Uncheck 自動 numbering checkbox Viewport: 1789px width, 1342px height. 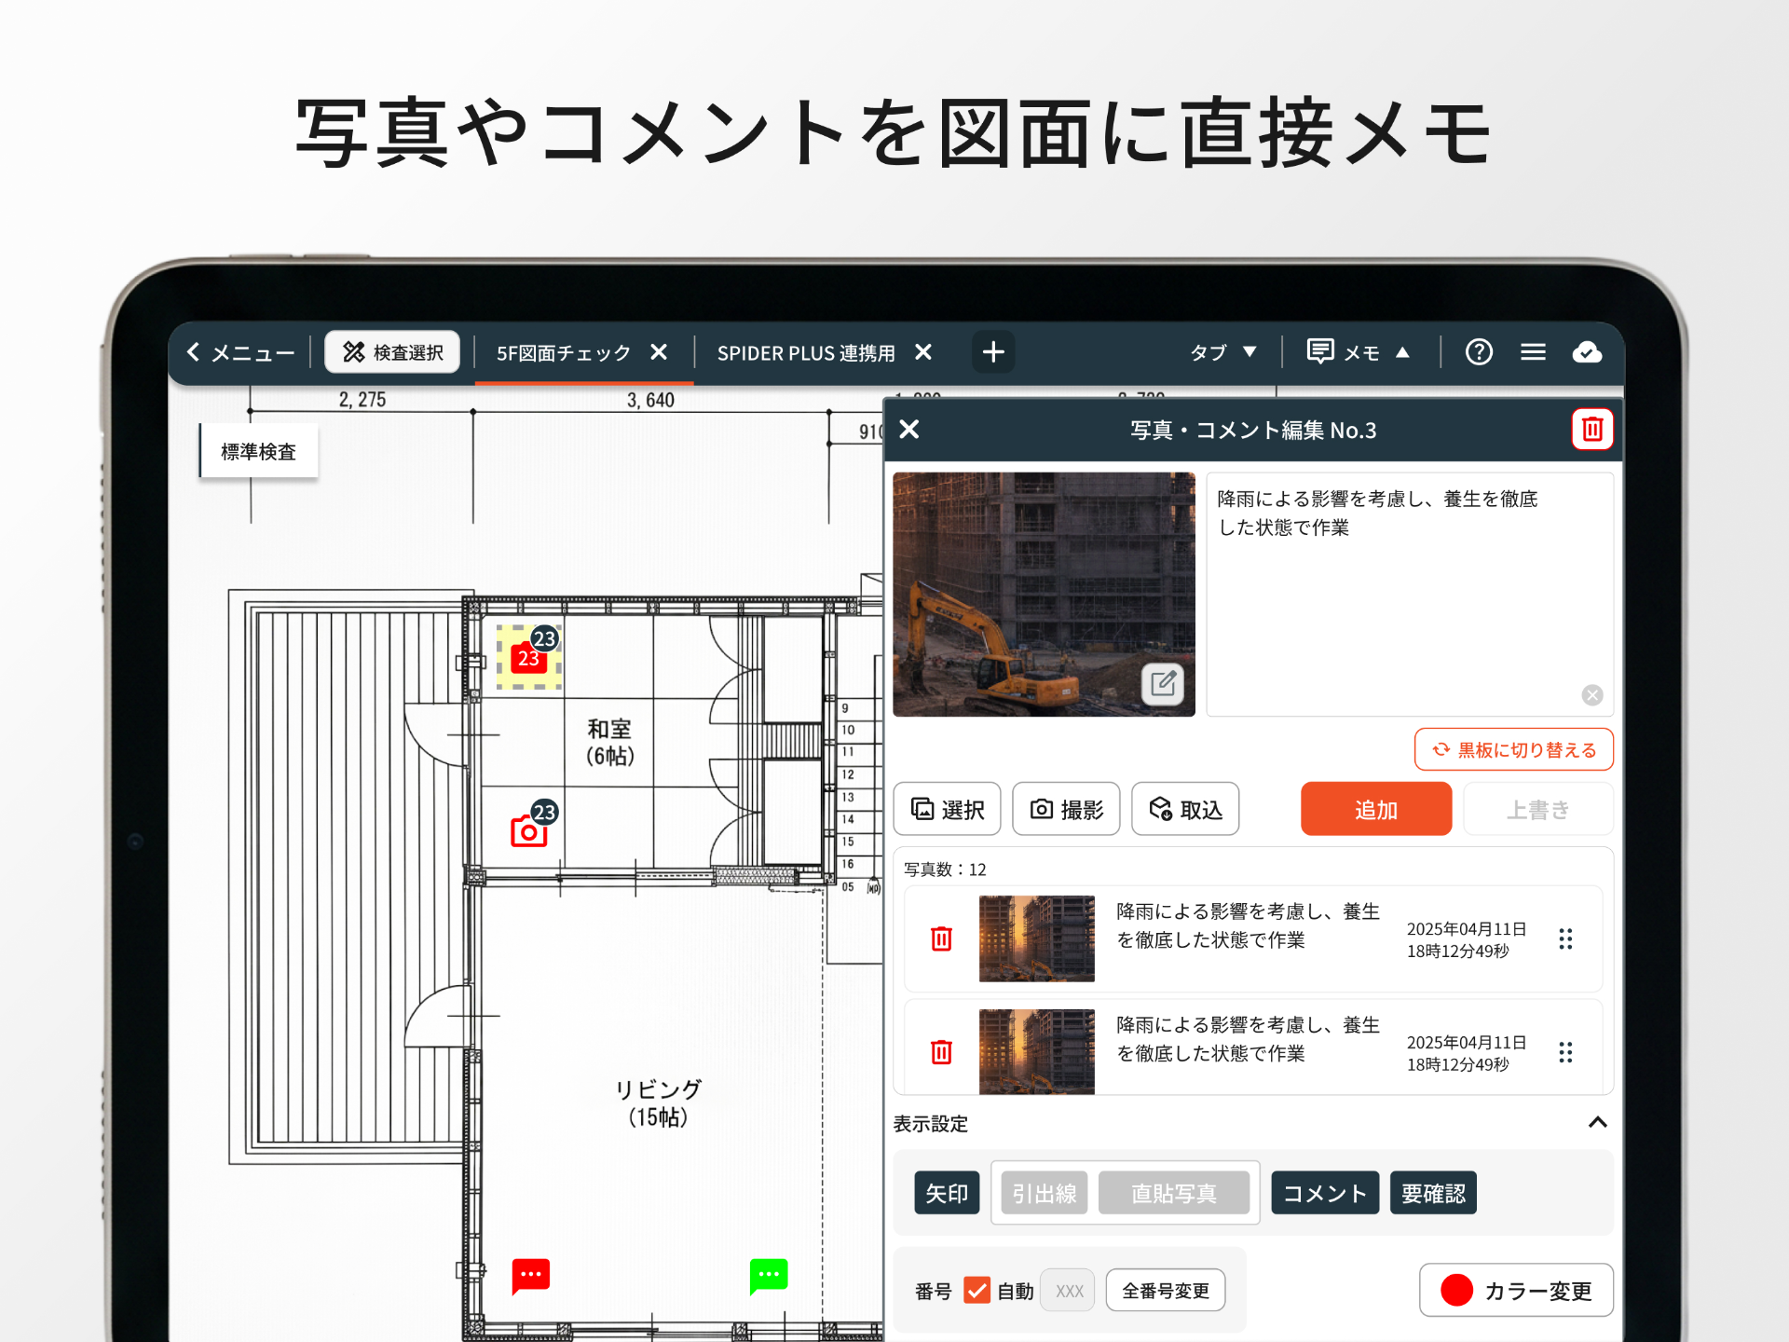[x=976, y=1291]
